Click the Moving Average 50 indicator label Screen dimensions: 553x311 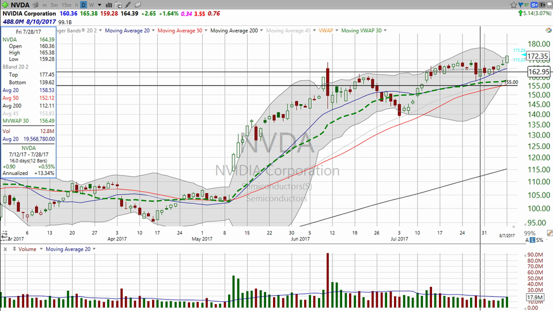(180, 31)
